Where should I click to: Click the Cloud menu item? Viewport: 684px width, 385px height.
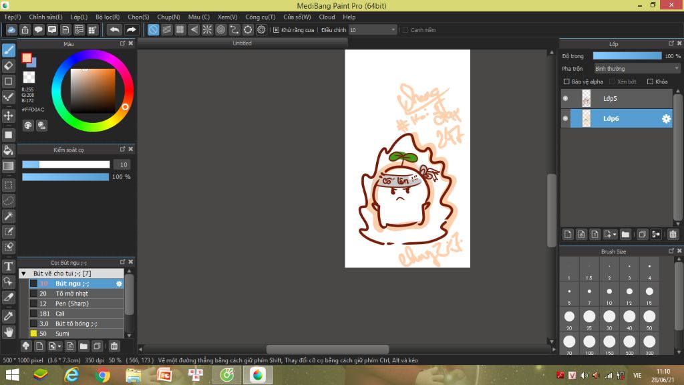(x=327, y=17)
